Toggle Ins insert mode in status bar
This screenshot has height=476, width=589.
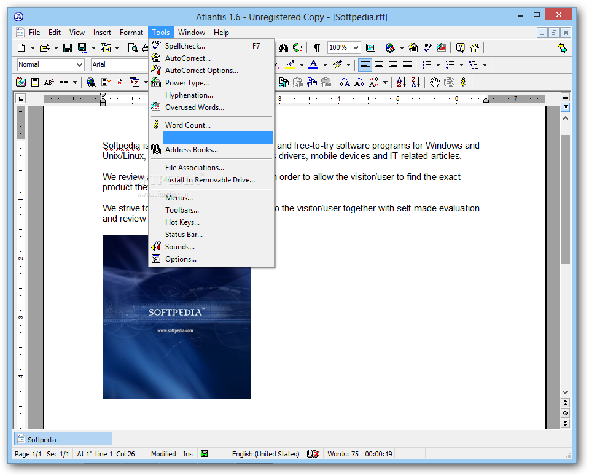(x=188, y=454)
